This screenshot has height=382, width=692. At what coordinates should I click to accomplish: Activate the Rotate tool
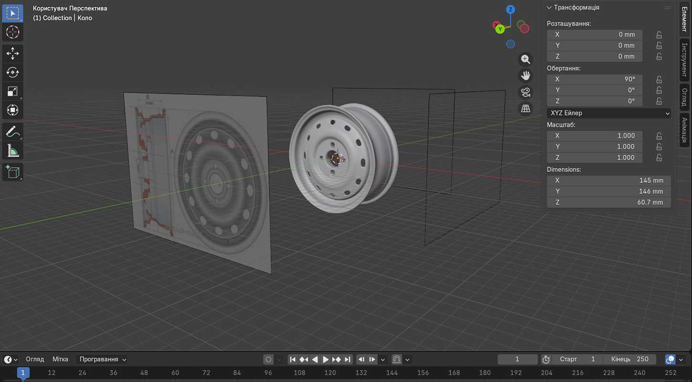(x=12, y=72)
